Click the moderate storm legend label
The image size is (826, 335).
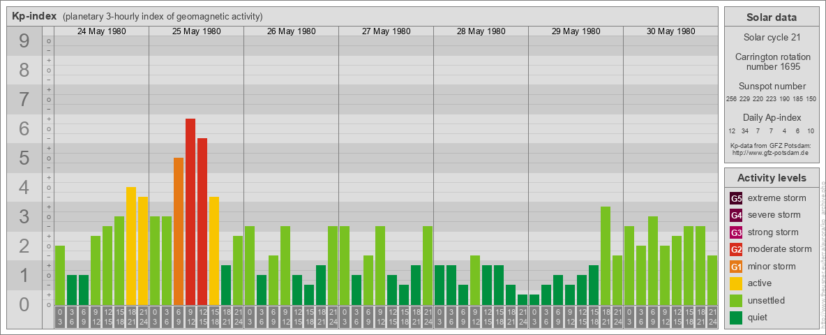tap(780, 248)
